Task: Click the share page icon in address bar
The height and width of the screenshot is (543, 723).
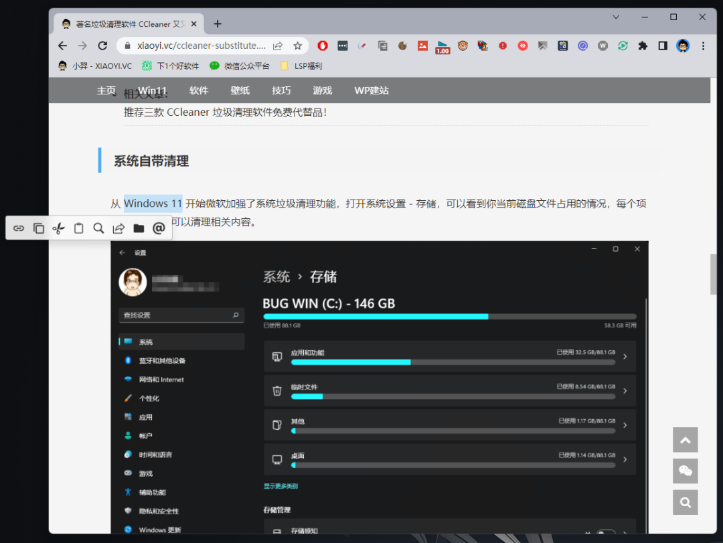Action: point(278,46)
